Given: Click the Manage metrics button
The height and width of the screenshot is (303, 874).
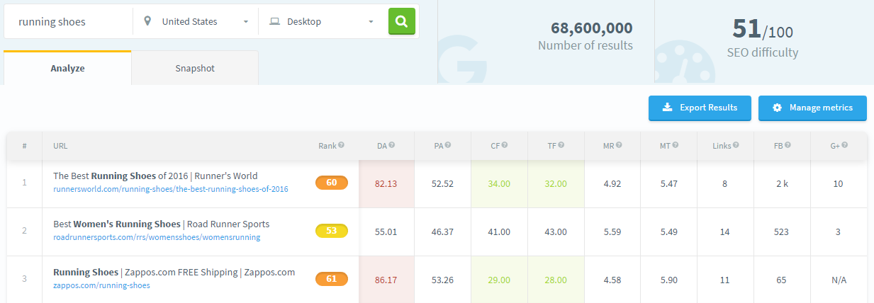Looking at the screenshot, I should click(x=812, y=108).
